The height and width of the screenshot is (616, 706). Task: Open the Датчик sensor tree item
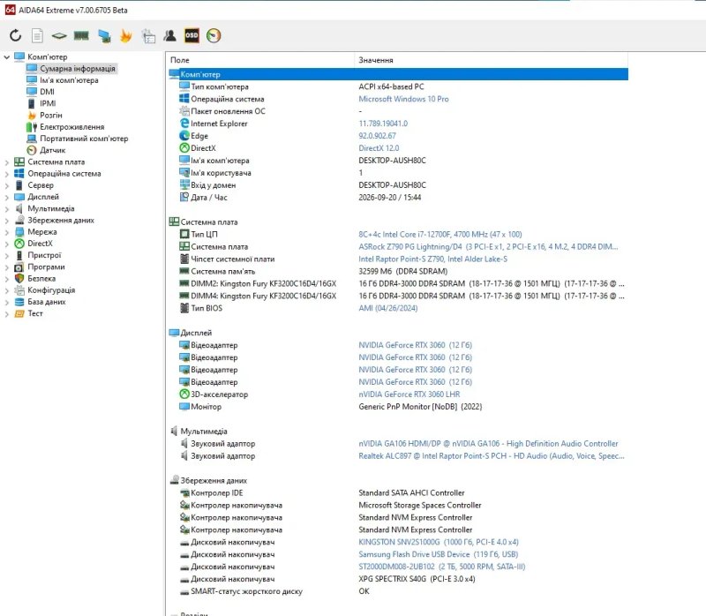(53, 150)
